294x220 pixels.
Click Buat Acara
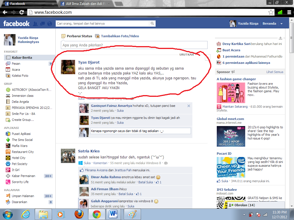click(x=231, y=50)
